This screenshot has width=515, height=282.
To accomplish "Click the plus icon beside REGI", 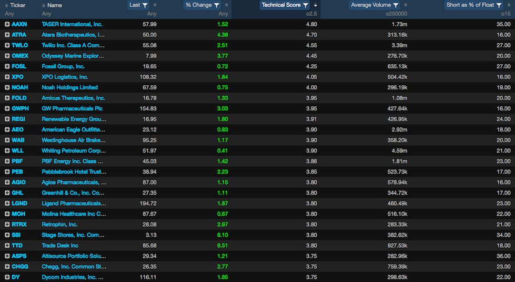I will point(7,119).
